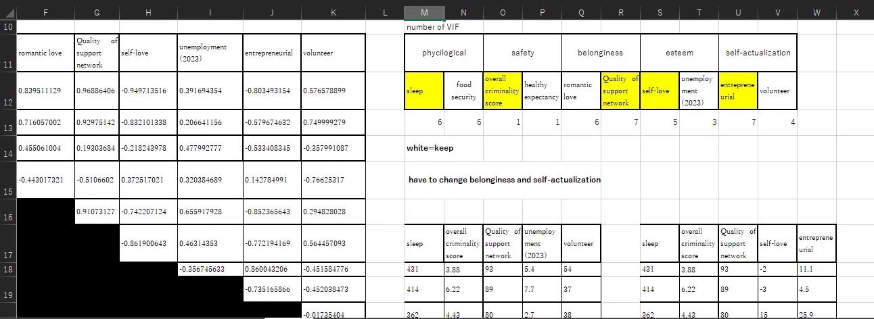Image resolution: width=874 pixels, height=319 pixels.
Task: Select column L header
Action: (x=385, y=11)
